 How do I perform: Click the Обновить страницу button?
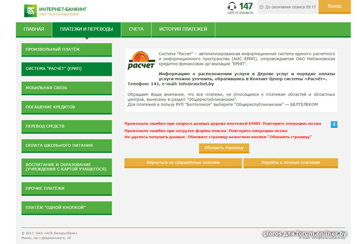click(224, 148)
